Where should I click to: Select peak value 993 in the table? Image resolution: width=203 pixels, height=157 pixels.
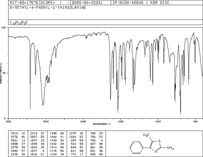(74, 140)
